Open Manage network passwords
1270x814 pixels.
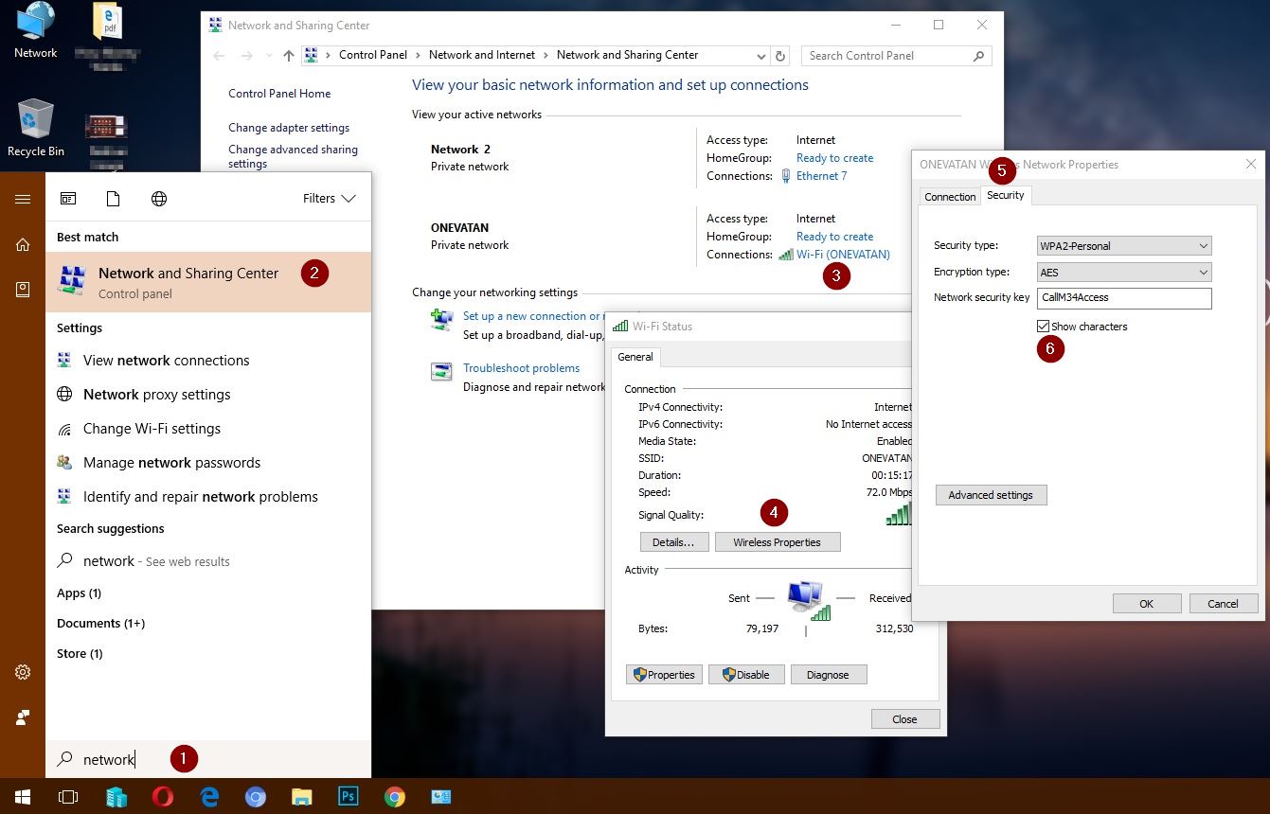pyautogui.click(x=208, y=463)
